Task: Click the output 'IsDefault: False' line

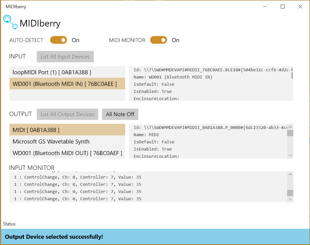Action: coord(154,142)
